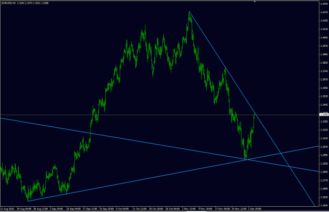Click the 1.2995 price scale label
Image resolution: width=329 pixels, height=212 pixels.
[324, 155]
